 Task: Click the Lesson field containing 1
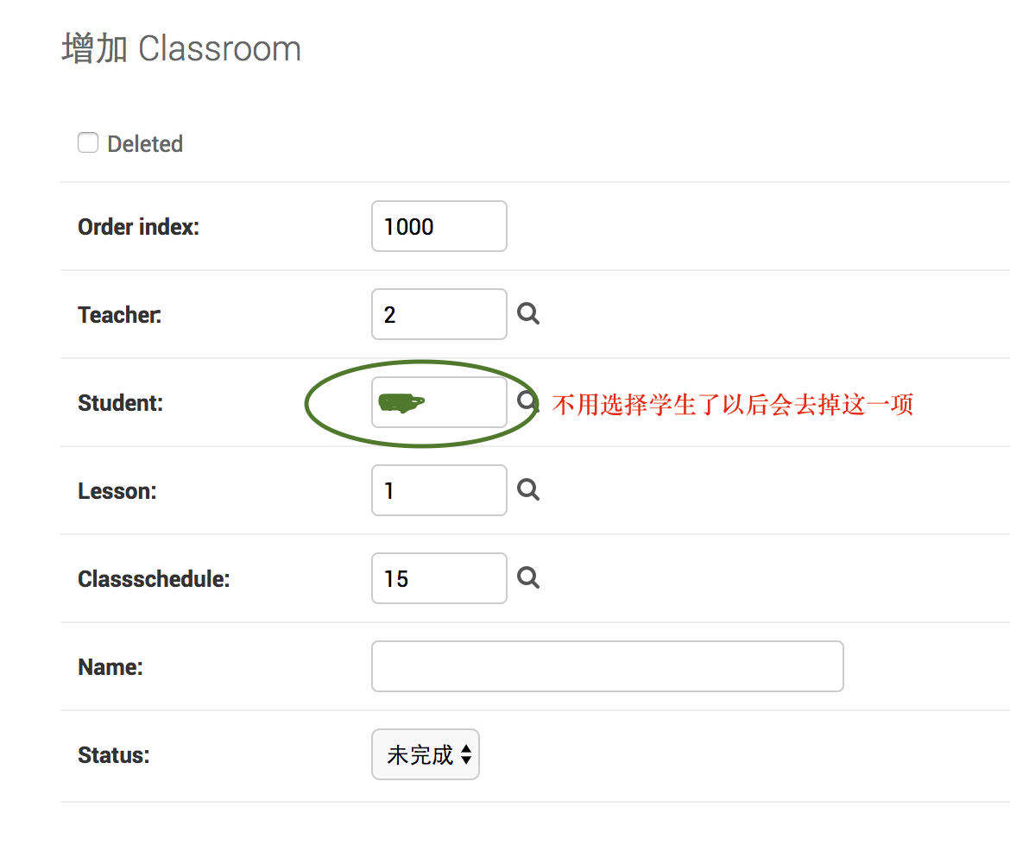pyautogui.click(x=439, y=490)
